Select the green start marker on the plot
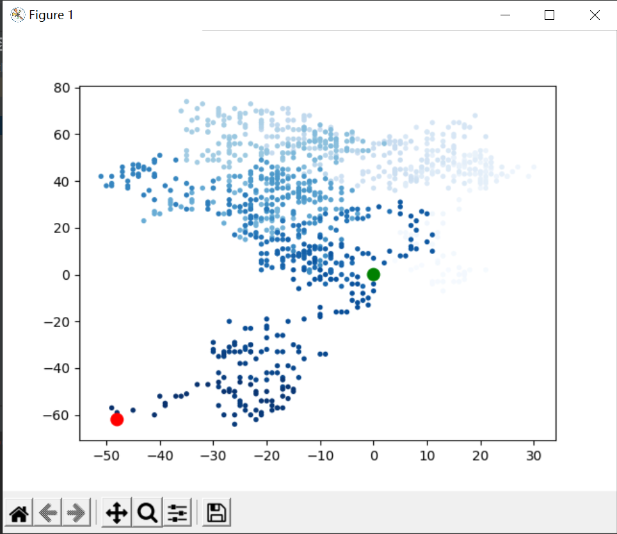 (x=374, y=274)
